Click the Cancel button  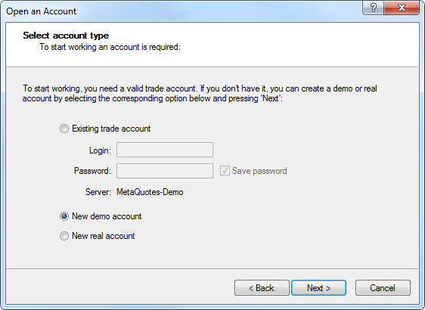(383, 288)
